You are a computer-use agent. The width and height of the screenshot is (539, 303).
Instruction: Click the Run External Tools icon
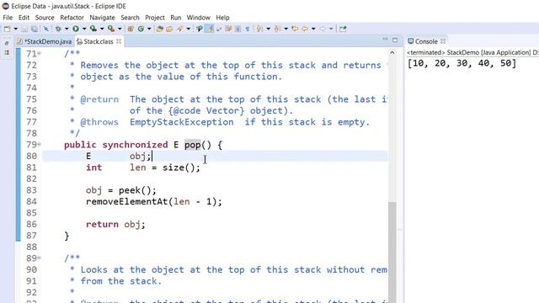pos(111,29)
